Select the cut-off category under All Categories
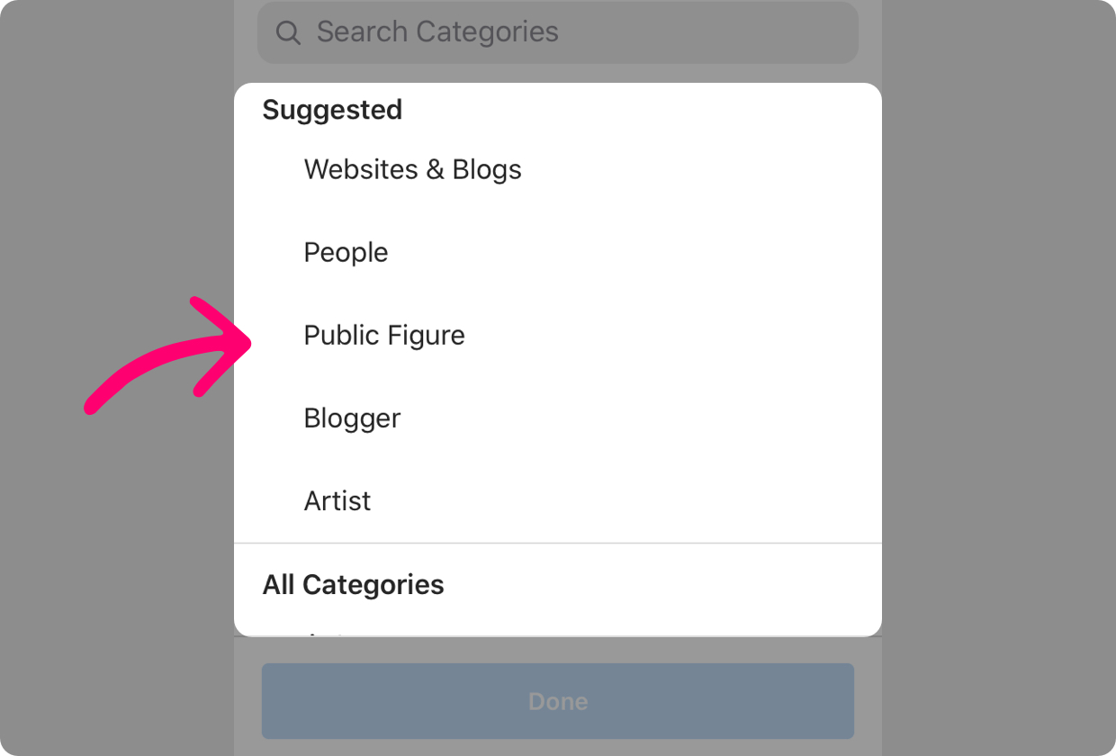The height and width of the screenshot is (756, 1116). pos(326,634)
